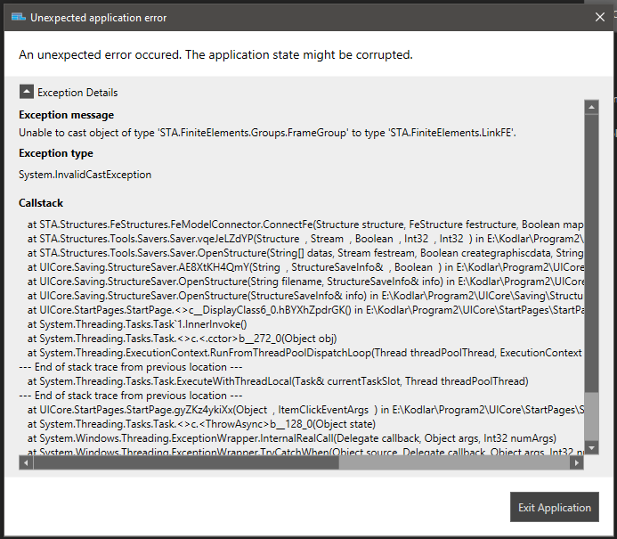Screen dimensions: 617x539
Task: Click the RunFromThreadPoolDispatchLoop callstack line
Action: click(x=303, y=353)
